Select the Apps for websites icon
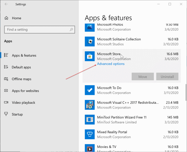The height and width of the screenshot is (152, 187). [6, 91]
